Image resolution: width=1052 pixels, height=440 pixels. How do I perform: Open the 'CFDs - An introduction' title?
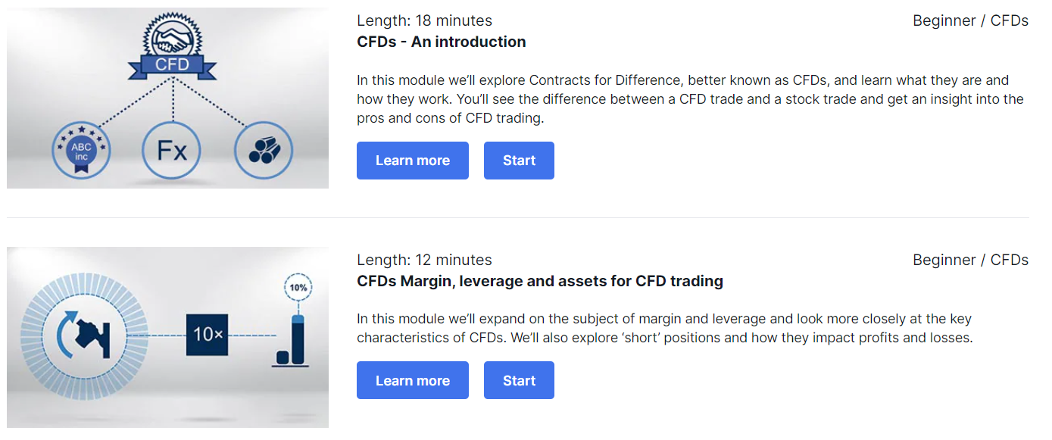[x=442, y=42]
